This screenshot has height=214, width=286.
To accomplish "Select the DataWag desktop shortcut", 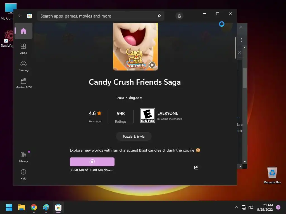I will click(7, 39).
